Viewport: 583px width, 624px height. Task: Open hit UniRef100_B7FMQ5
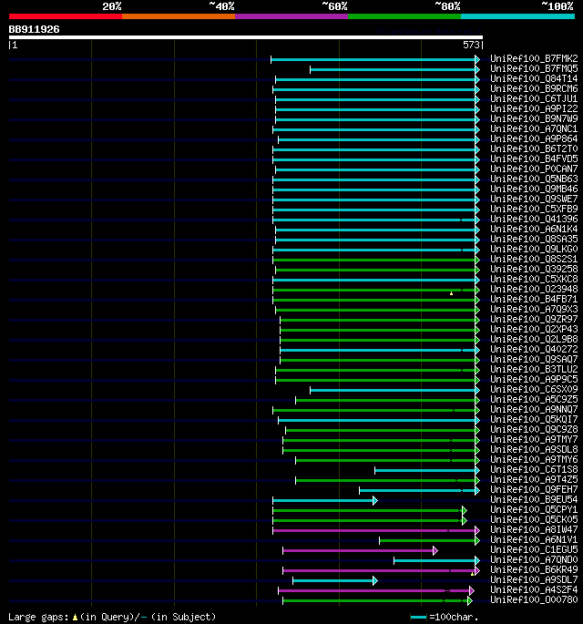point(534,68)
